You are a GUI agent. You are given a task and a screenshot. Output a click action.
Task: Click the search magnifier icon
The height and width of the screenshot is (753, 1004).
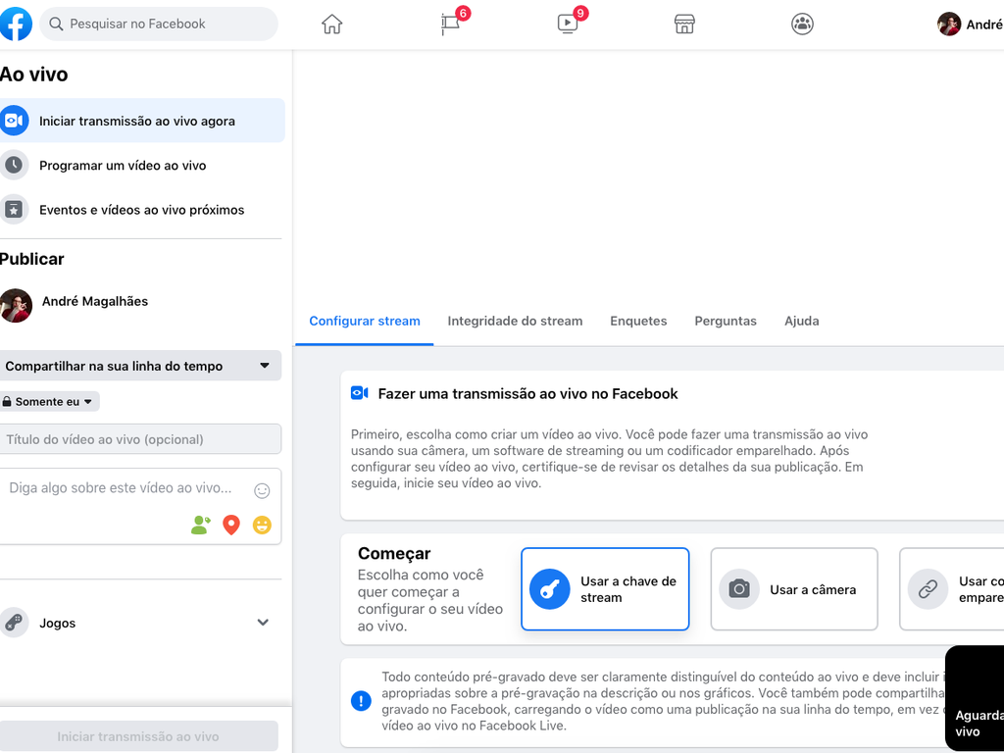pyautogui.click(x=56, y=25)
